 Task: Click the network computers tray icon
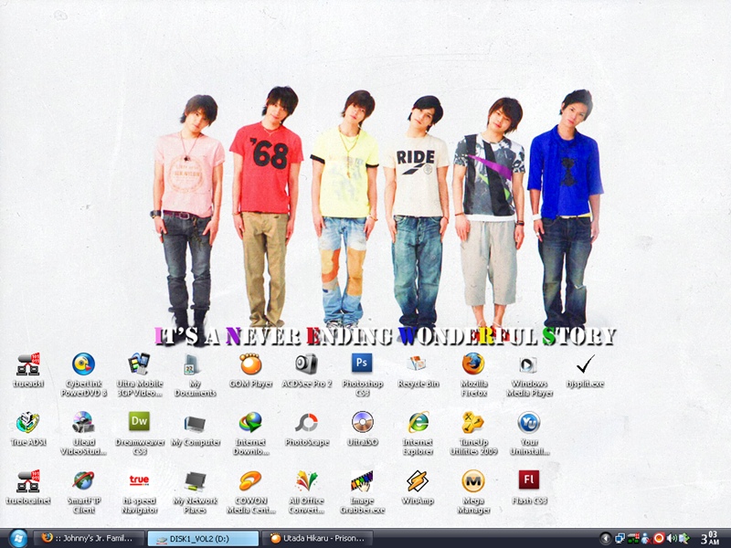[x=620, y=539]
